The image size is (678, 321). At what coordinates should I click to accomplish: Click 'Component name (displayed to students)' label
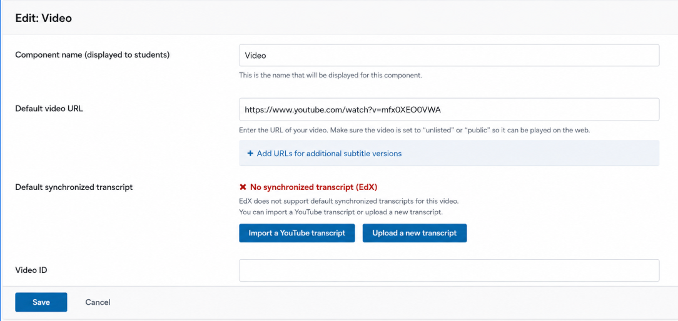coord(92,56)
